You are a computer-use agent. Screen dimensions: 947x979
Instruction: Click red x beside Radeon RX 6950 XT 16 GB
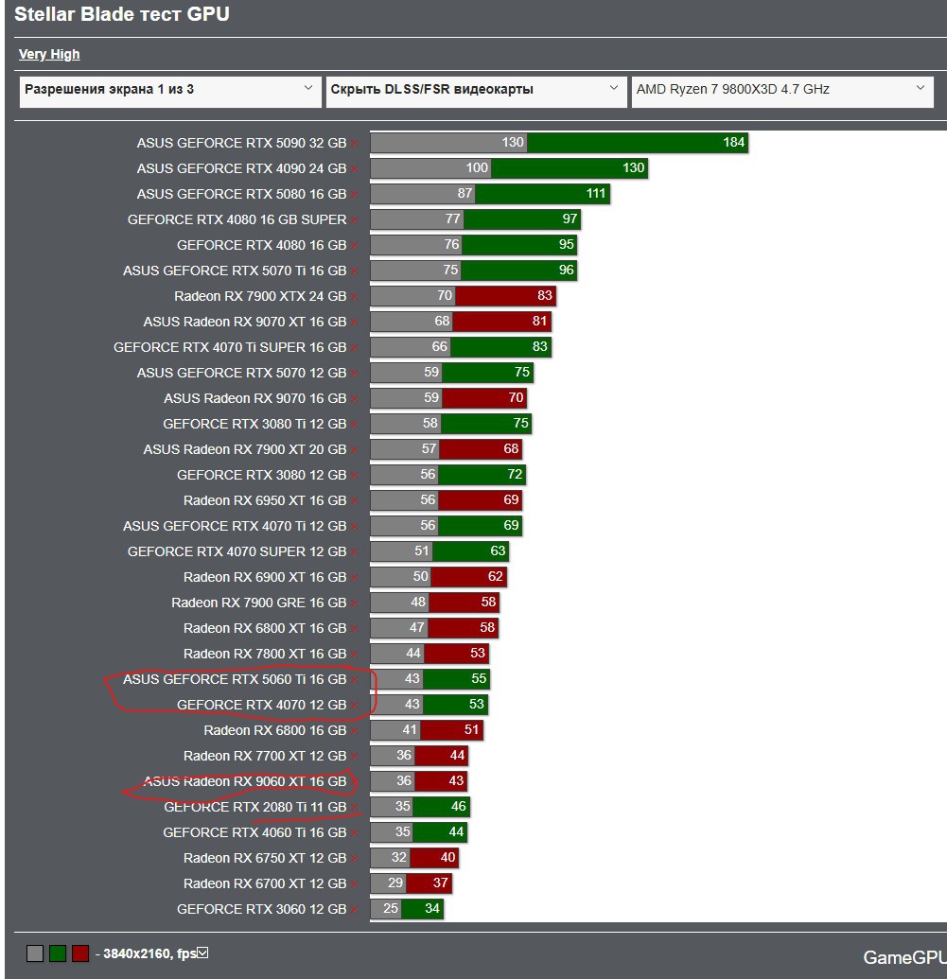(354, 500)
